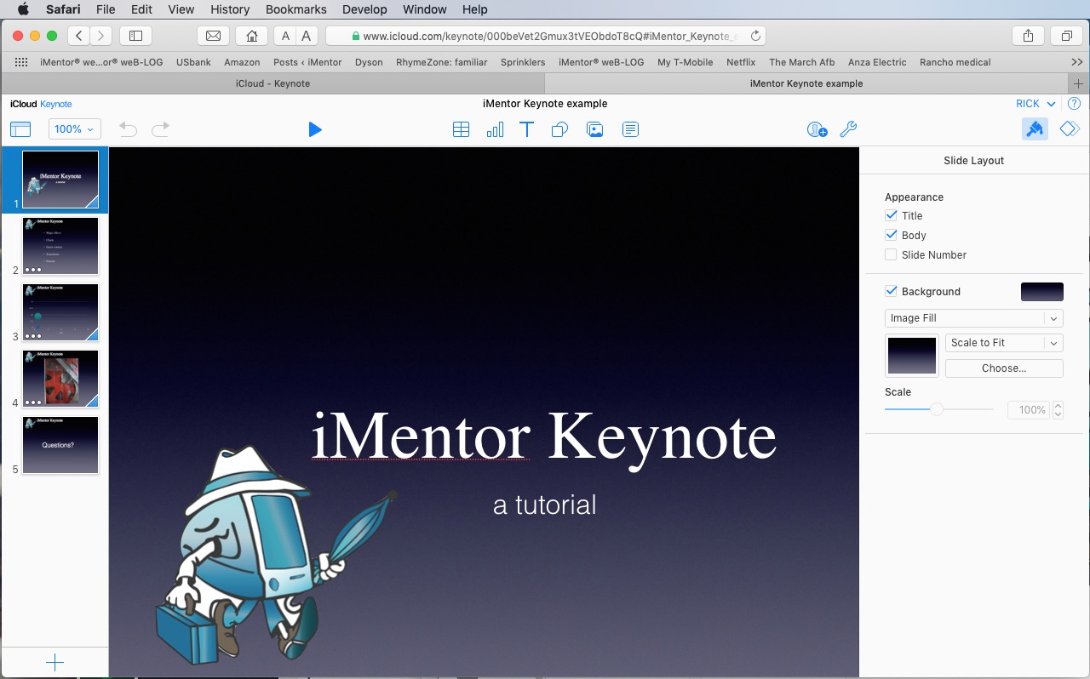
Task: Open the Amazon bookmark
Action: [242, 62]
